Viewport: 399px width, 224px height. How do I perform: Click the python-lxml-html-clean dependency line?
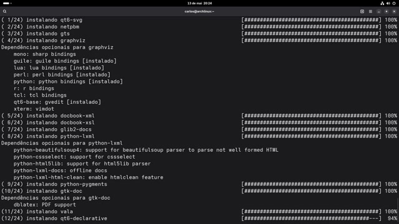click(89, 177)
